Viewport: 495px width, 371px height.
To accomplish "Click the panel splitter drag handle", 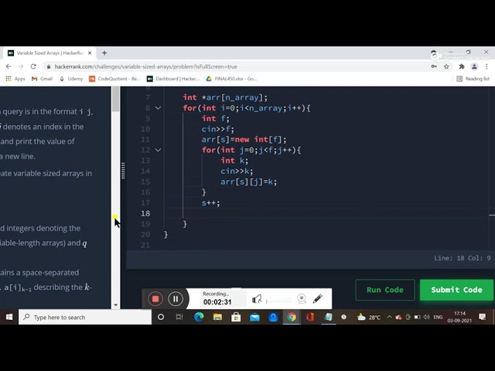I will pyautogui.click(x=123, y=170).
